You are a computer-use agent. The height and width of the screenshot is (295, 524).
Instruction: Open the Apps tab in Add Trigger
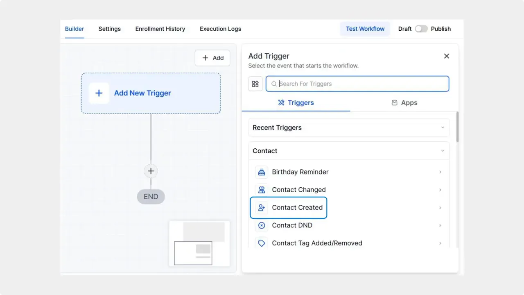[404, 102]
